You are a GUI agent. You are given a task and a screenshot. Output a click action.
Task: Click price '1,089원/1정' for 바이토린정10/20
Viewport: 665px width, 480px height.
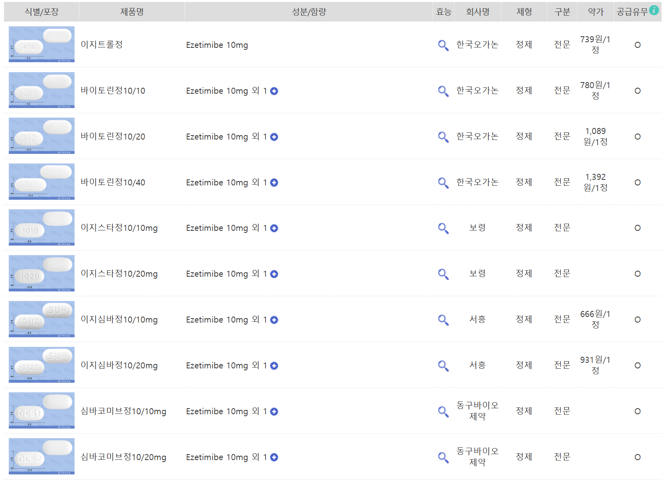[595, 136]
